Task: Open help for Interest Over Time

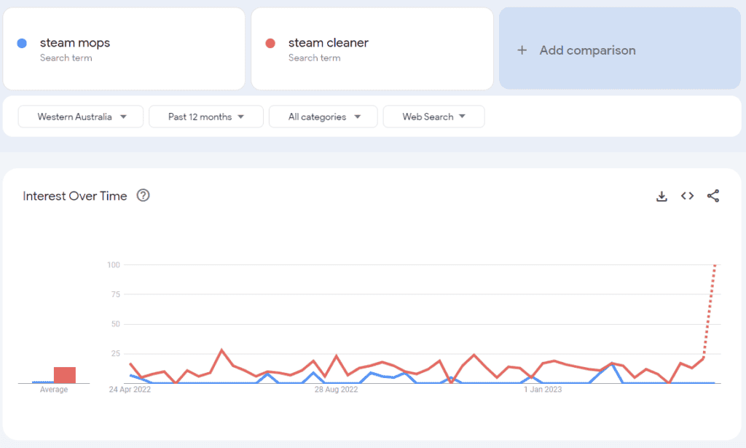Action: click(x=144, y=195)
